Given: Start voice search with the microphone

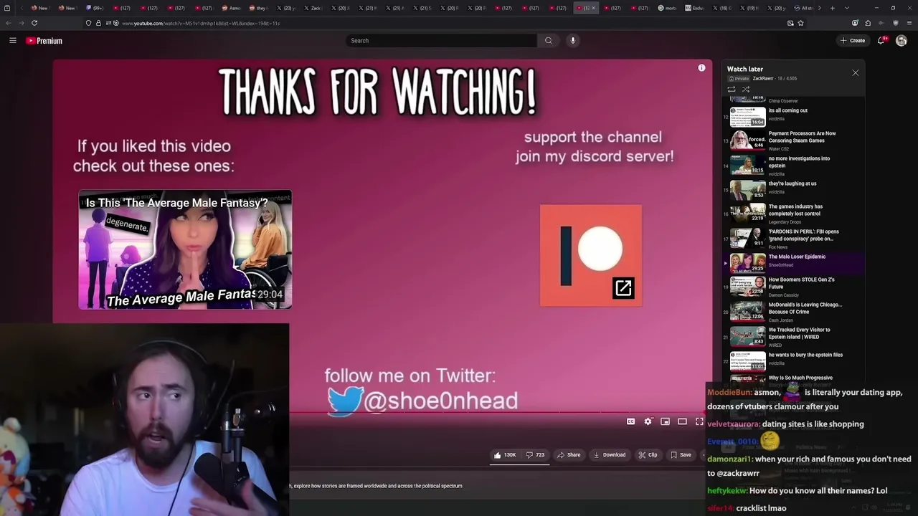Looking at the screenshot, I should point(573,41).
